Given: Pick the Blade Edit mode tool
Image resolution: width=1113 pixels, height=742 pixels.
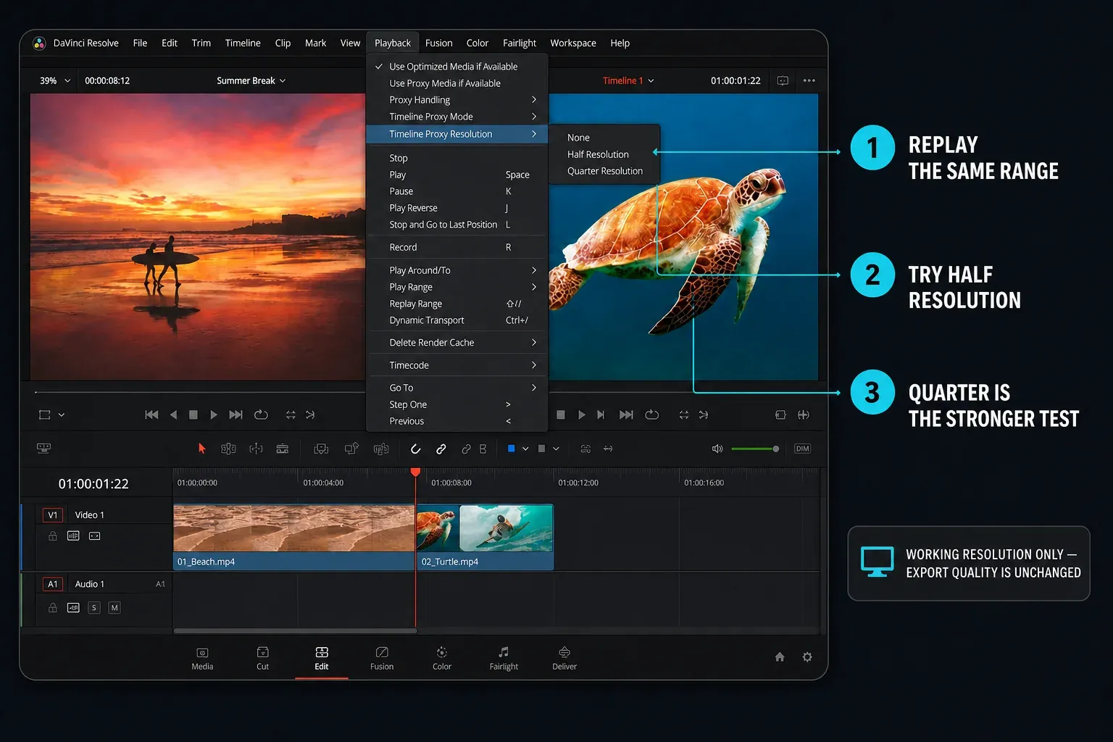Looking at the screenshot, I should coord(283,449).
